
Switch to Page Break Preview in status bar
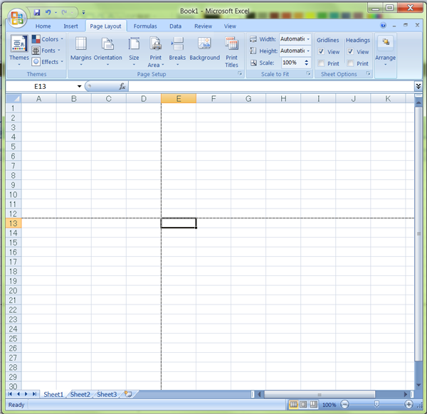point(313,405)
